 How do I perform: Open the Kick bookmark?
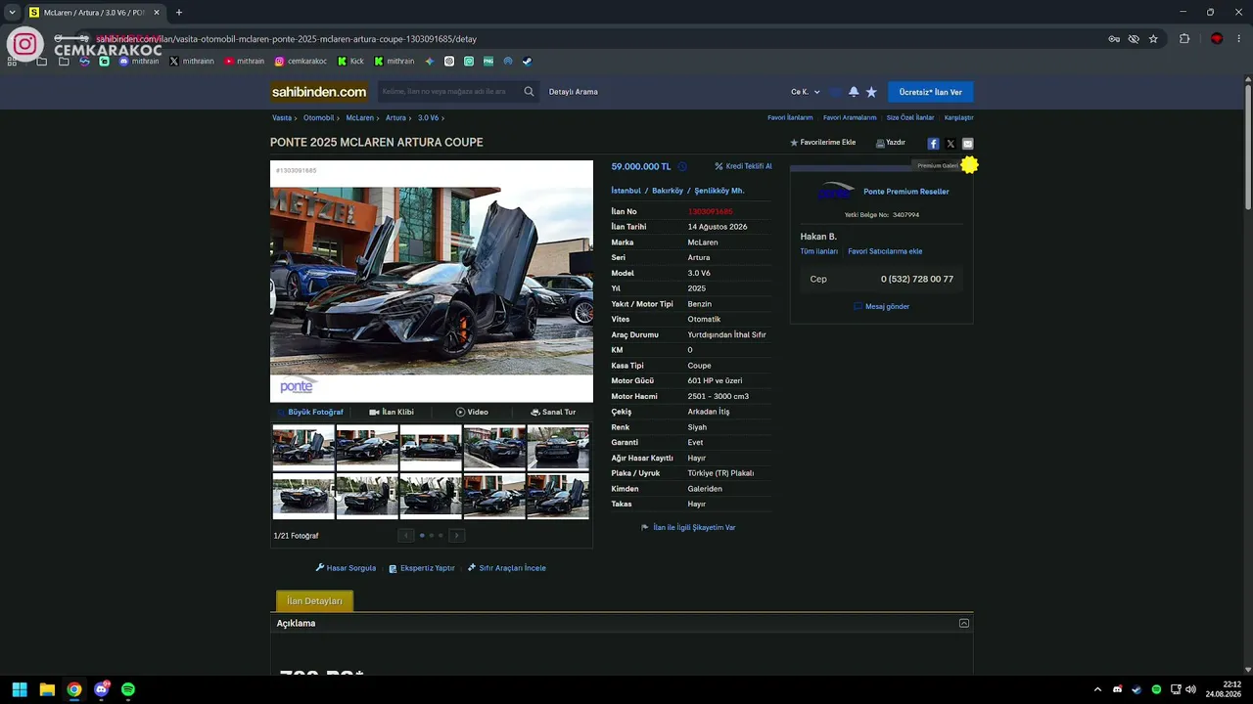350,61
